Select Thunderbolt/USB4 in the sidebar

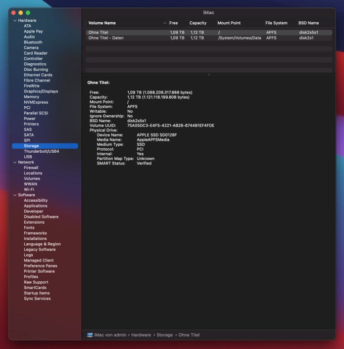point(41,151)
